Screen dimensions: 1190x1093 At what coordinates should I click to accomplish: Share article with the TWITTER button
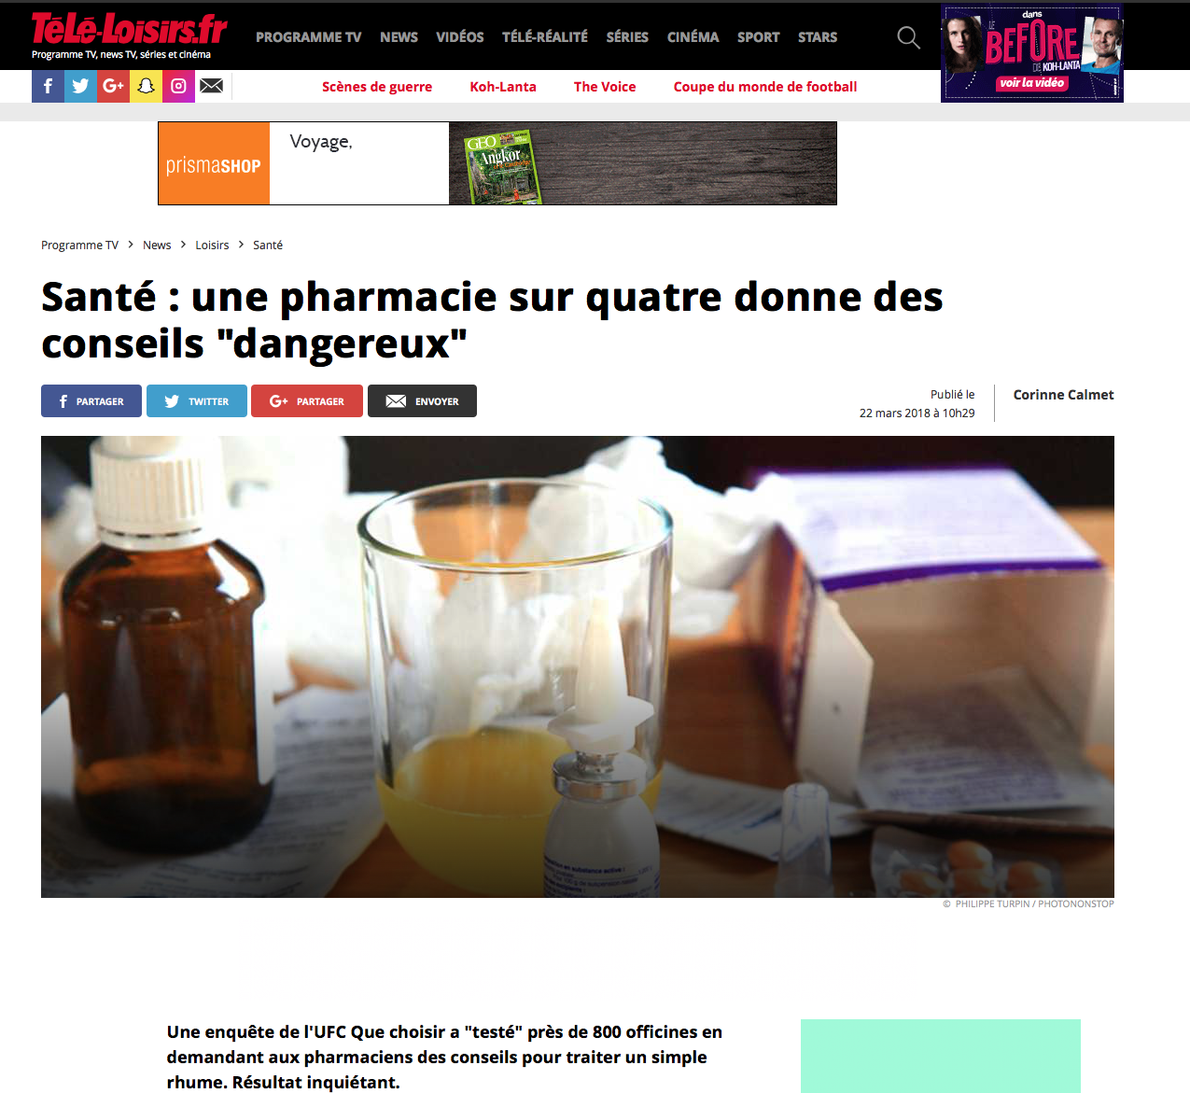tap(197, 401)
